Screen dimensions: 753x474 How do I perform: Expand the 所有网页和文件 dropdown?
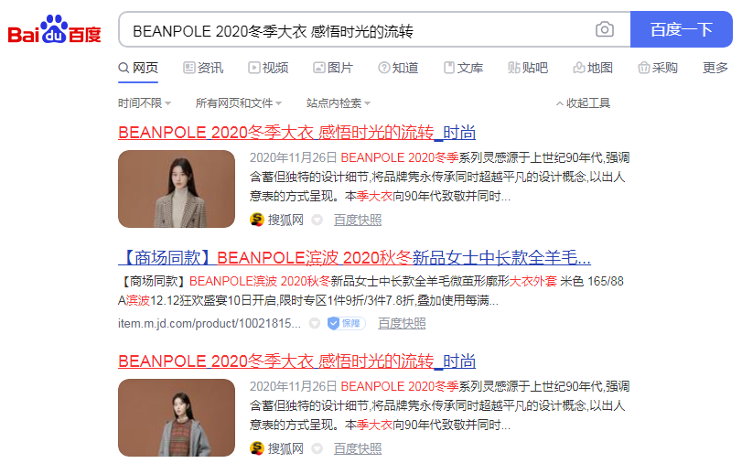[239, 102]
